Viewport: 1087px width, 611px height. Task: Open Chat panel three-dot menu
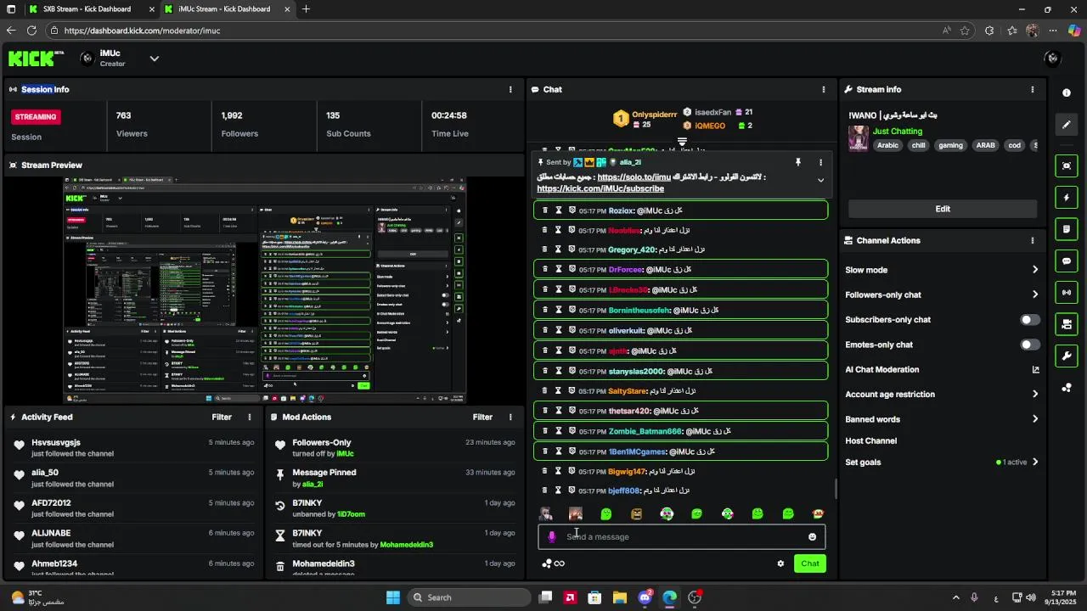coord(823,89)
